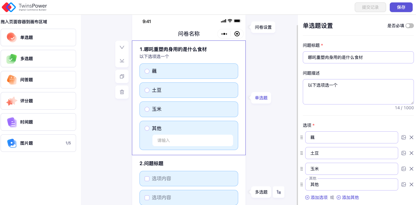
Task: Select the 玉米 radio option in preview
Action: coord(147,109)
